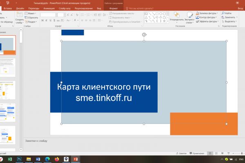Open the Направление текста dropdown
245x163 pixels.
pos(122,13)
